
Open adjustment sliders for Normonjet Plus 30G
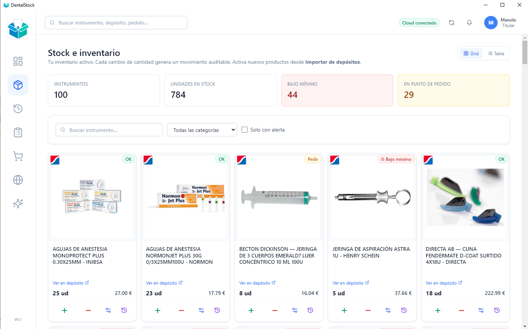click(201, 310)
